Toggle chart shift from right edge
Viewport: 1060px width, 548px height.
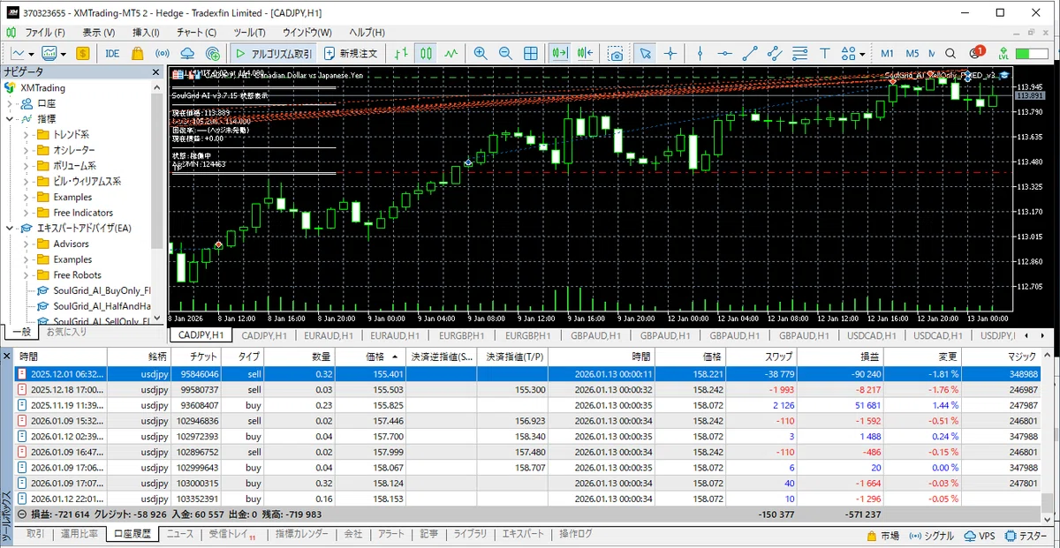(584, 53)
